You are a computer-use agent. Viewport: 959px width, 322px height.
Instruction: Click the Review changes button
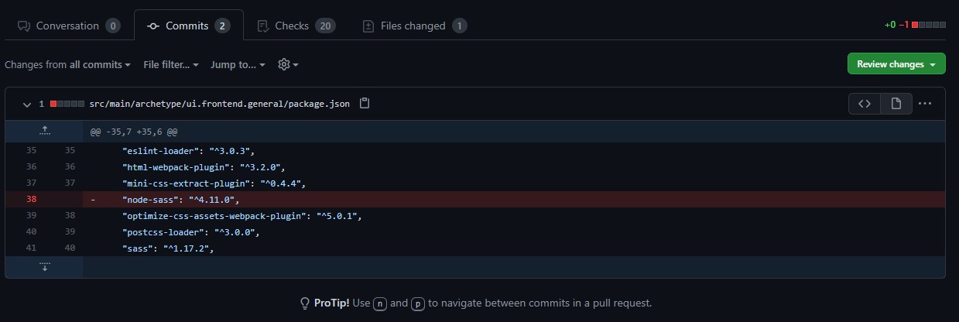(896, 64)
